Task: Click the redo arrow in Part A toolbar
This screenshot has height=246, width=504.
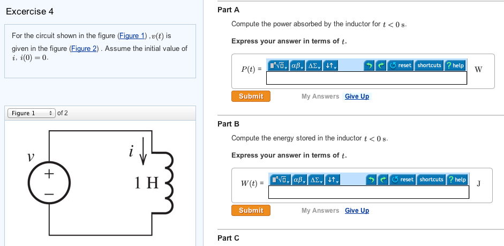Action: click(x=381, y=65)
